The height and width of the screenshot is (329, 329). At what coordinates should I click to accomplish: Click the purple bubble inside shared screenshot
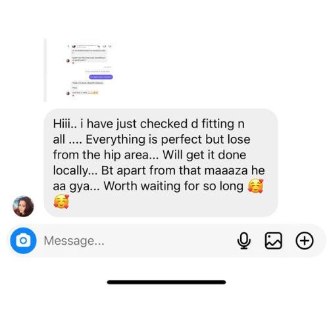101,77
